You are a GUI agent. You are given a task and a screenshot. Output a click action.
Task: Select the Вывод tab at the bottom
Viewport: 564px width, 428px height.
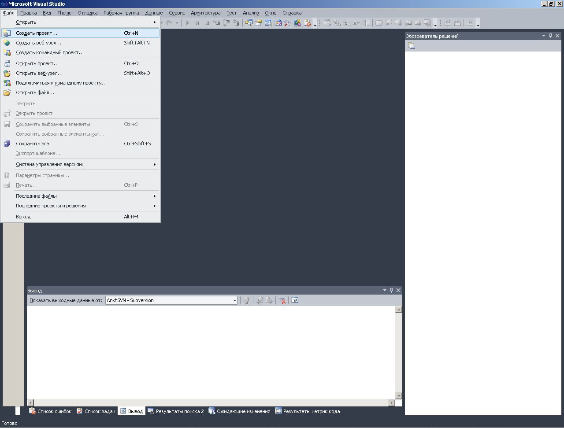[132, 411]
